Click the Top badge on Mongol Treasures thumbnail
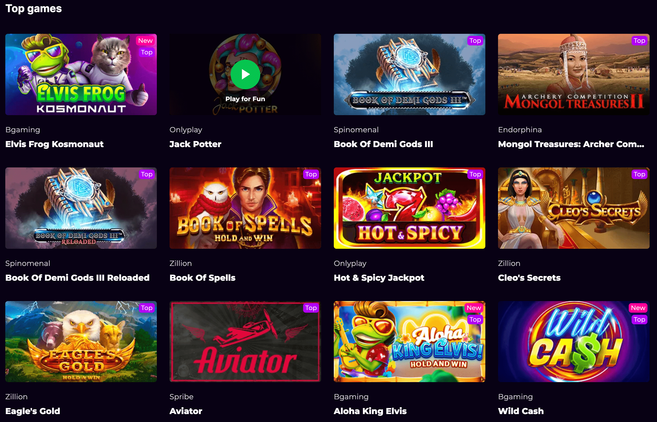The height and width of the screenshot is (422, 657). [x=639, y=41]
